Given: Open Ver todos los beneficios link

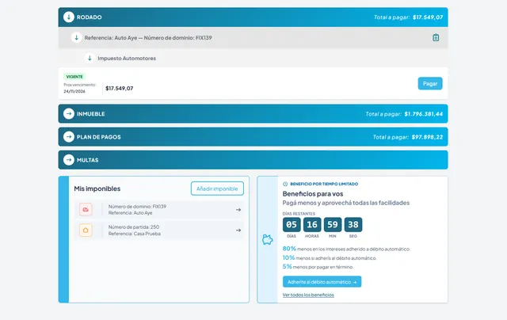Looking at the screenshot, I should 308,295.
